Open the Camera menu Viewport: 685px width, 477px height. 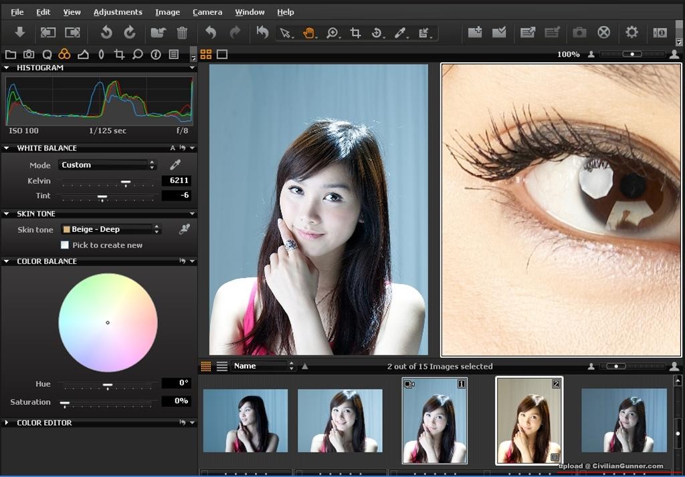coord(207,12)
